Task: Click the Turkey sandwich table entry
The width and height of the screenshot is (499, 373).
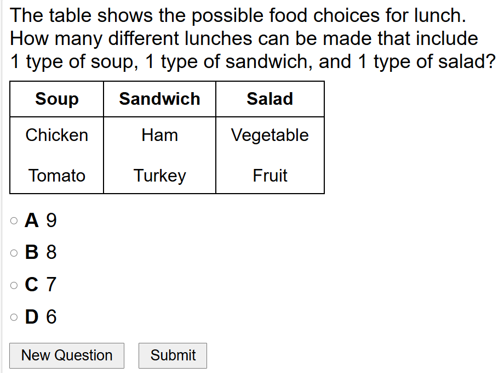Action: [159, 176]
